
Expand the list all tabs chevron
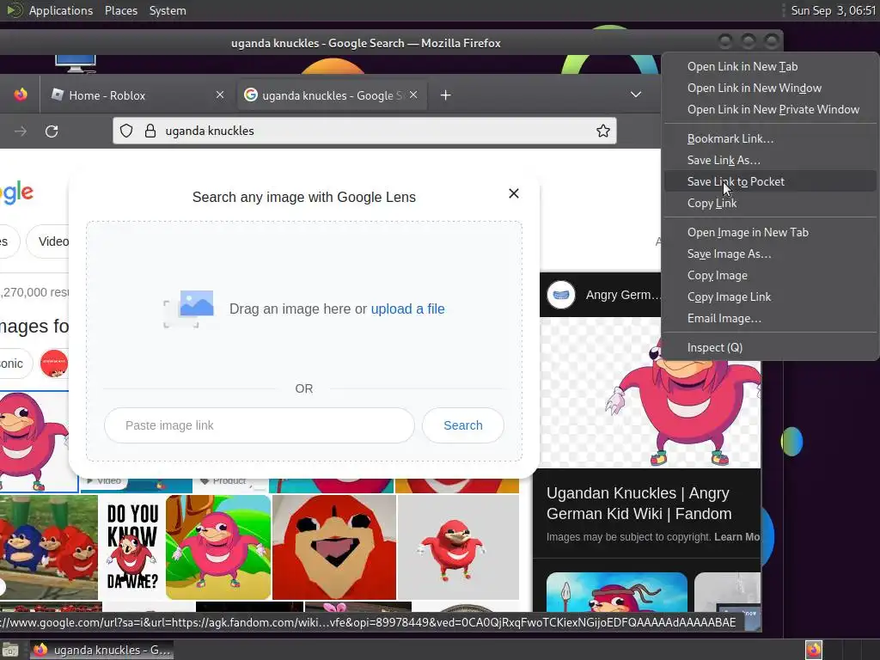click(636, 95)
